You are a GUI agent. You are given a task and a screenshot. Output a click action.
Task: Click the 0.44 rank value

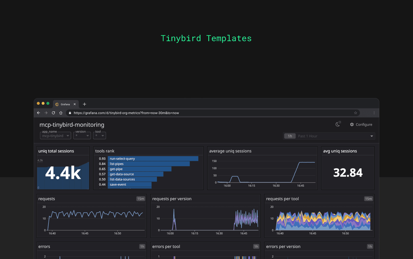pos(102,185)
